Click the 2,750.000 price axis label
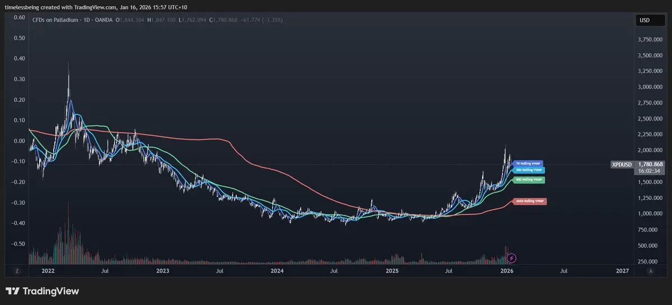 pos(651,103)
